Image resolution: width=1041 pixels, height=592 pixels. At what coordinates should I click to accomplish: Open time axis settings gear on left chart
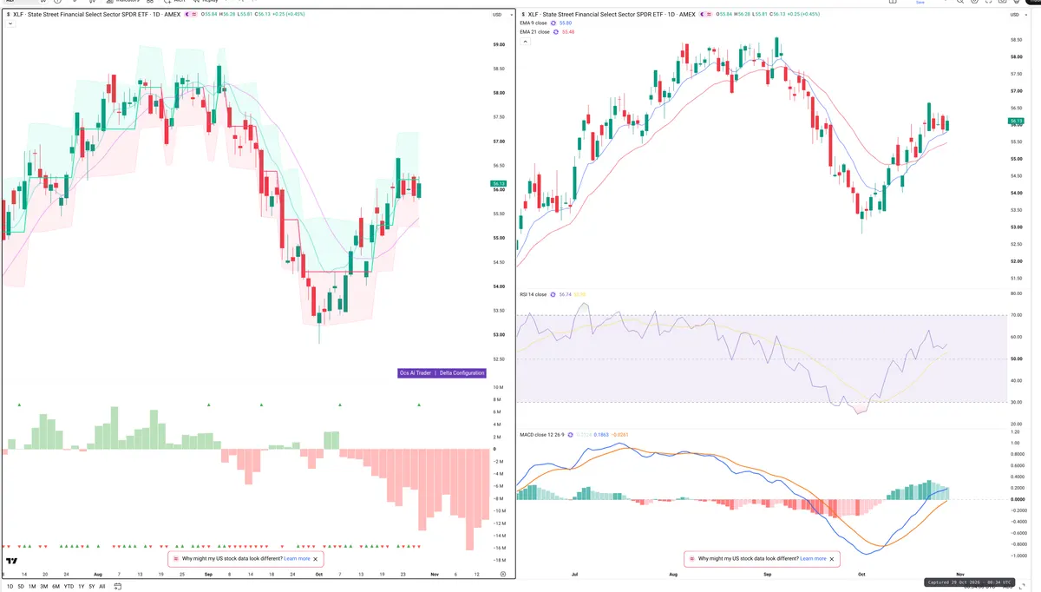click(x=503, y=575)
